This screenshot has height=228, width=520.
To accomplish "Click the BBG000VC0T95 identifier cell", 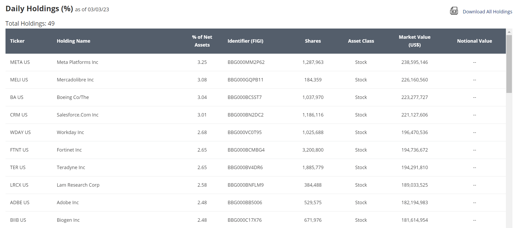I will [245, 132].
